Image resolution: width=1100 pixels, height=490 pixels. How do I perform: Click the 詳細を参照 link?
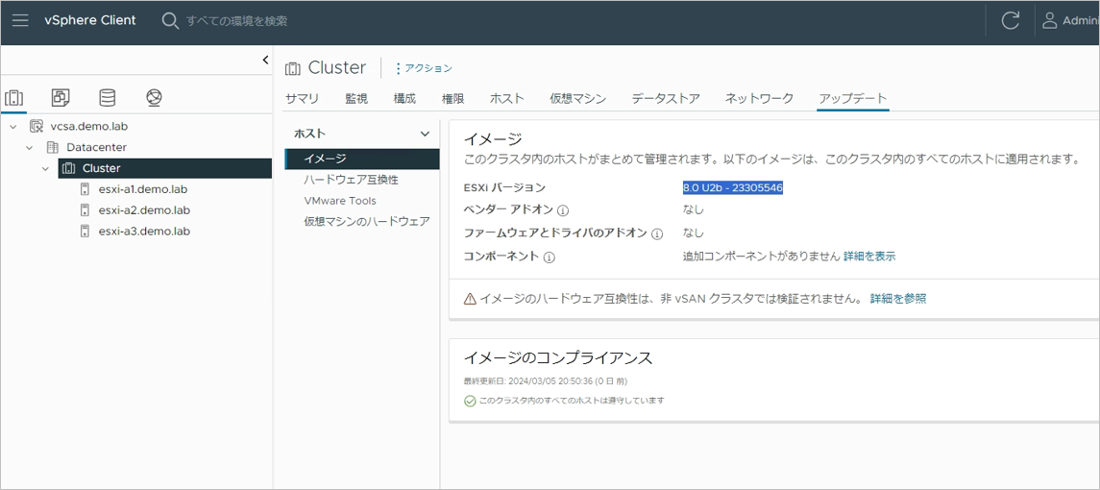(x=898, y=299)
